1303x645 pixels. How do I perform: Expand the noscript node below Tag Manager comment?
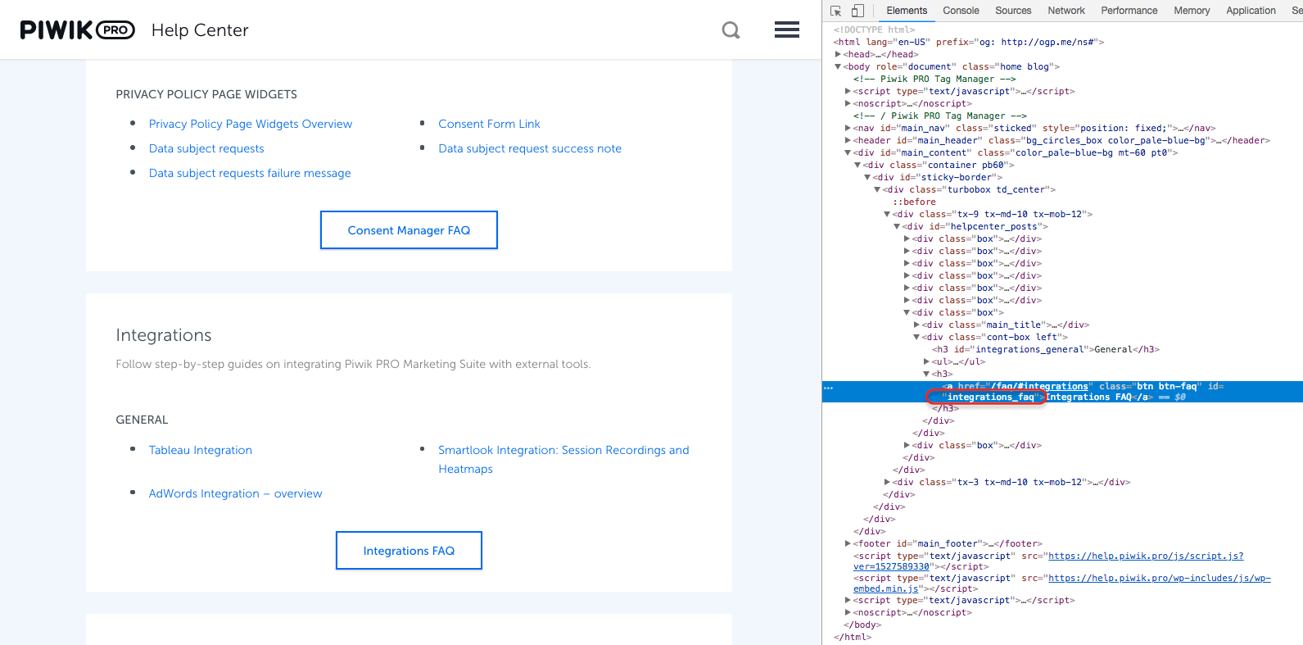848,103
